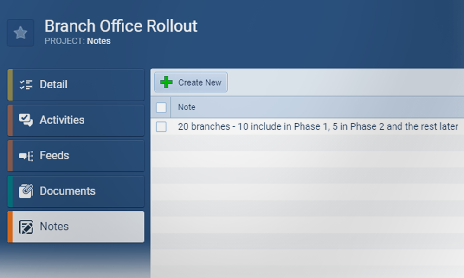This screenshot has width=464, height=278.
Task: Open the 20 branches note text
Action: point(318,126)
